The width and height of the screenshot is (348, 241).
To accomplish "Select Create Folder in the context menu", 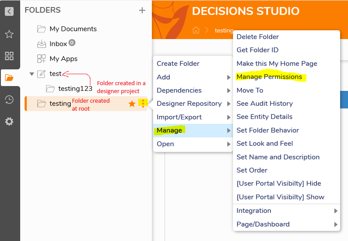I will pyautogui.click(x=178, y=64).
